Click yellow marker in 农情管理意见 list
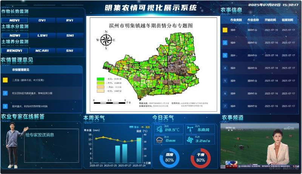This screenshot has height=174, width=302. click(5, 80)
